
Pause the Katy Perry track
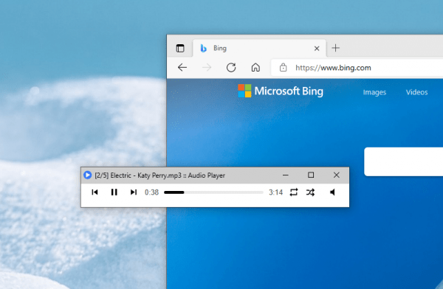coord(114,192)
